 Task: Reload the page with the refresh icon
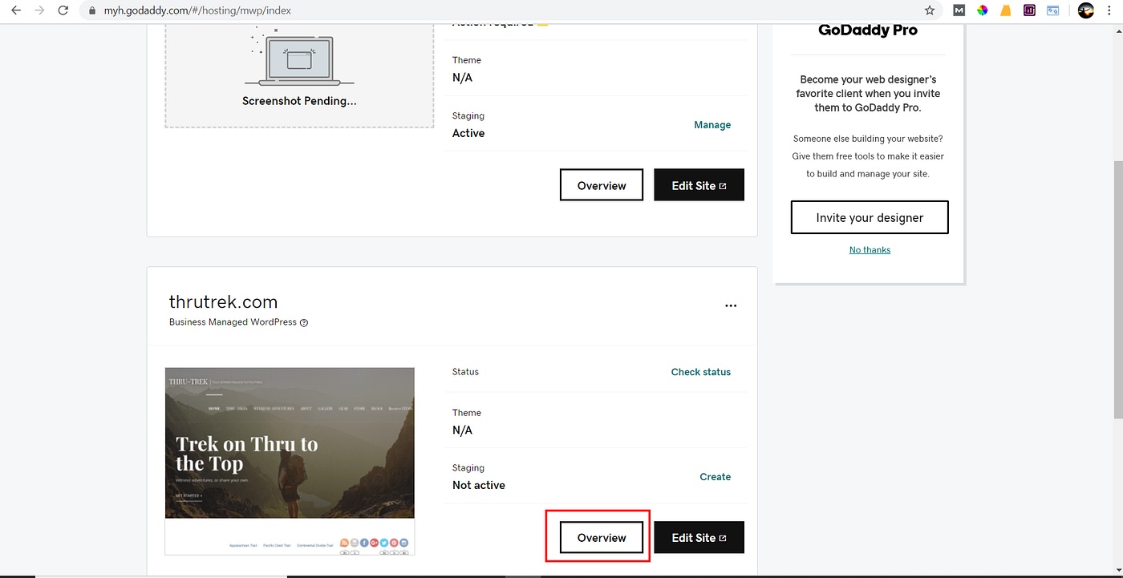click(x=63, y=10)
